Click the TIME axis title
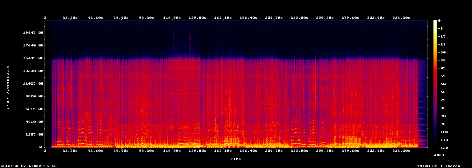472x168 pixels. pos(236,159)
